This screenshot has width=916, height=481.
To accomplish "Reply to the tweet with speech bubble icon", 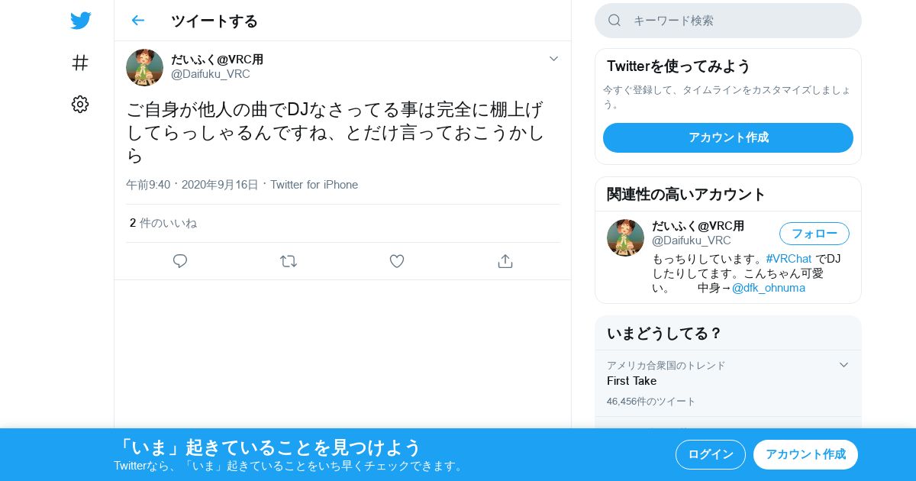I will [180, 261].
